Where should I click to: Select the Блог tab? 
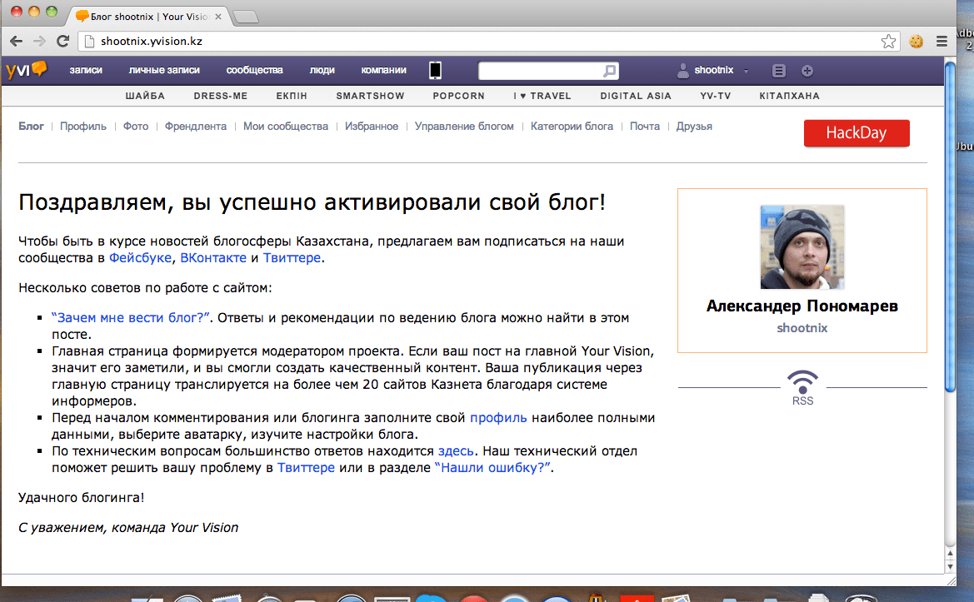coord(31,126)
